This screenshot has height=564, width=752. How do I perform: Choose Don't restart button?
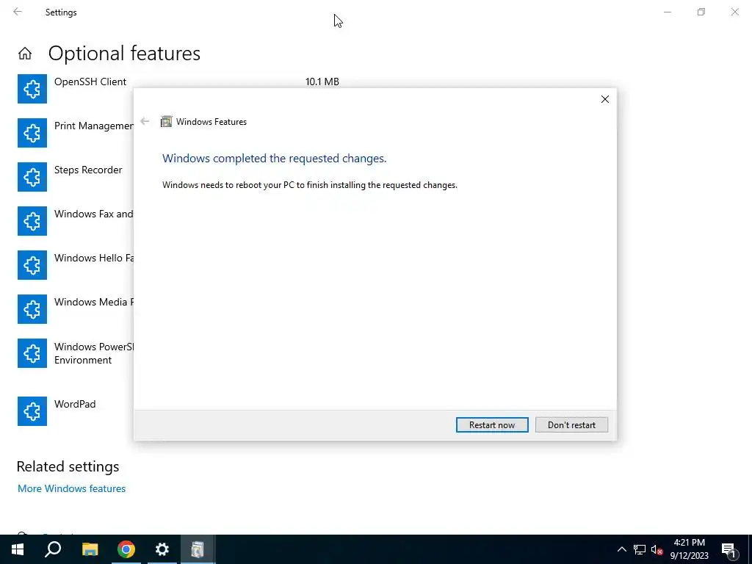pyautogui.click(x=571, y=425)
